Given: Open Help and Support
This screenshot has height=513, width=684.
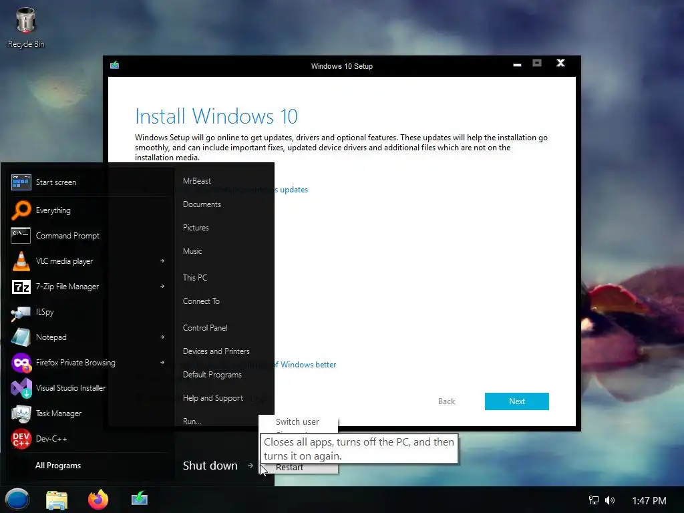Looking at the screenshot, I should click(213, 398).
